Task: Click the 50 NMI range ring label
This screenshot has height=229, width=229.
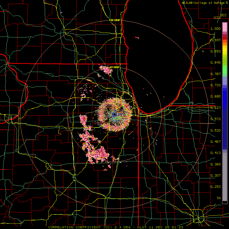Action: (114, 67)
